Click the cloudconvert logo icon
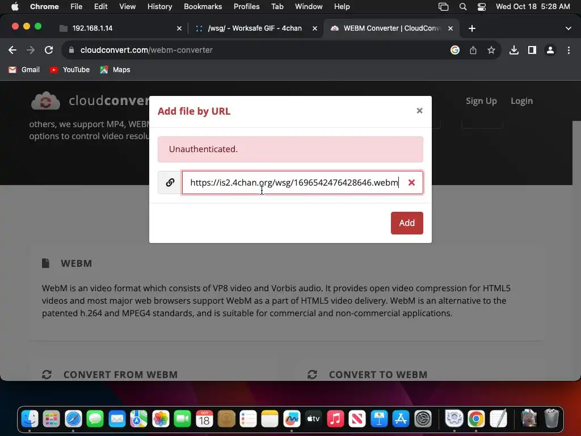 tap(45, 100)
